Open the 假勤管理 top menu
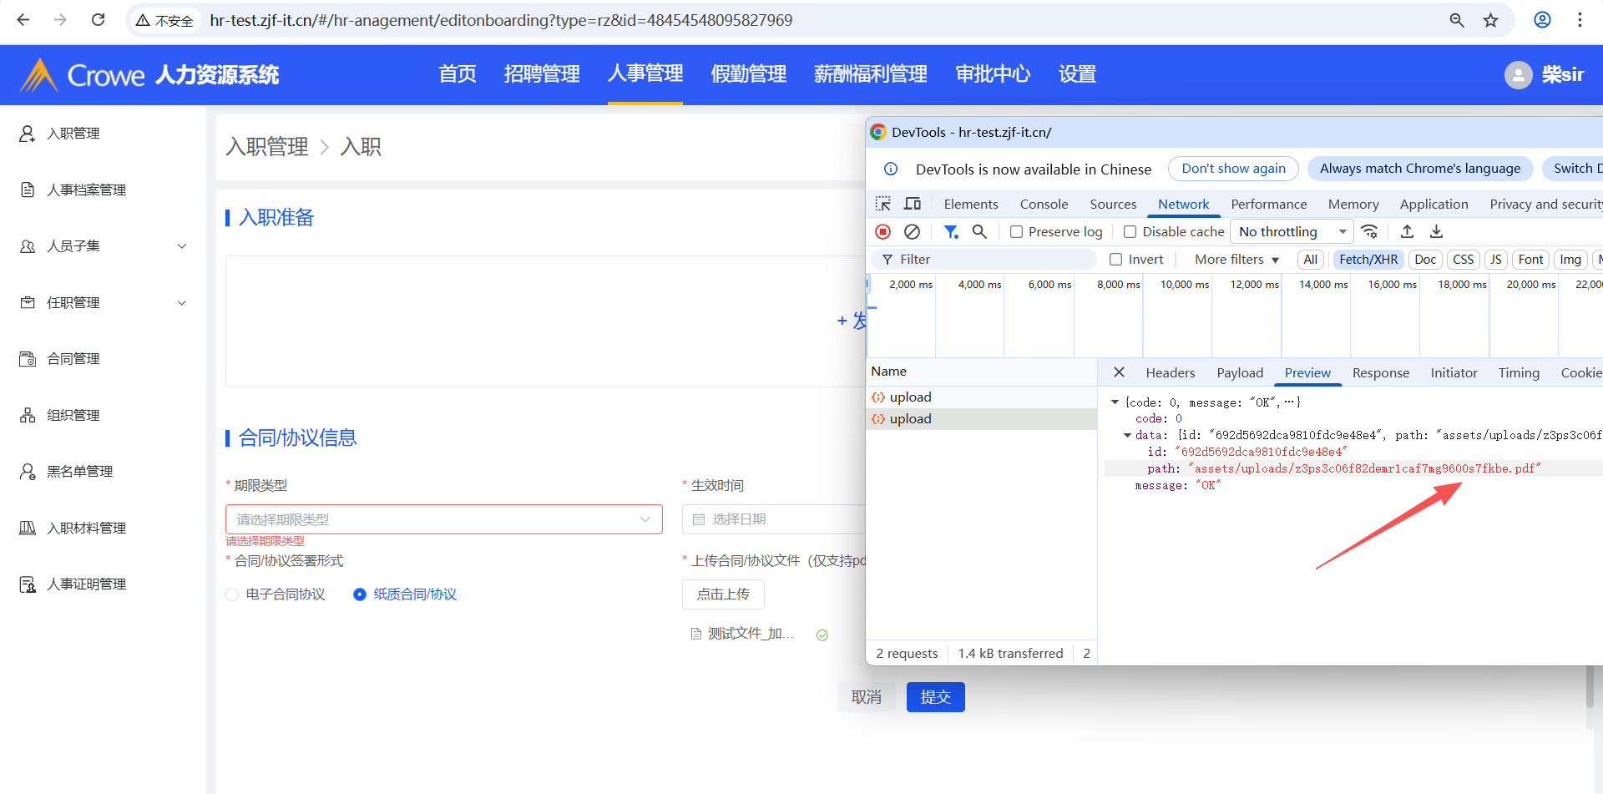1603x794 pixels. pos(748,74)
